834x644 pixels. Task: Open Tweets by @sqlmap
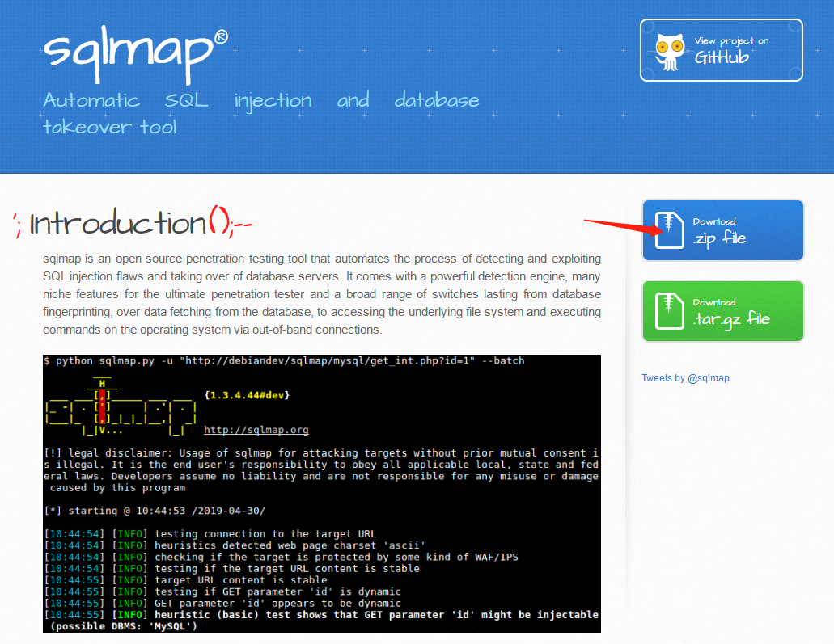pyautogui.click(x=685, y=377)
